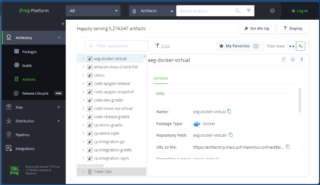Viewport: 320px width, 185px height.
Task: Select cp-integration-npm repository
Action: [111, 158]
